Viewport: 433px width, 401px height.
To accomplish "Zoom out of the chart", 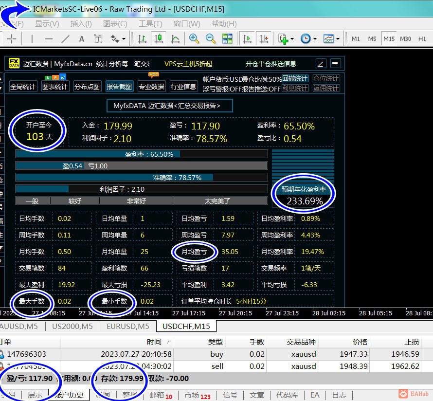I will coord(211,39).
